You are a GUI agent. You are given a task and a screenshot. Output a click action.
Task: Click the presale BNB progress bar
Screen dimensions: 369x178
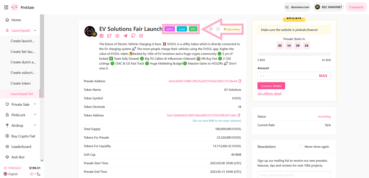coord(294,54)
